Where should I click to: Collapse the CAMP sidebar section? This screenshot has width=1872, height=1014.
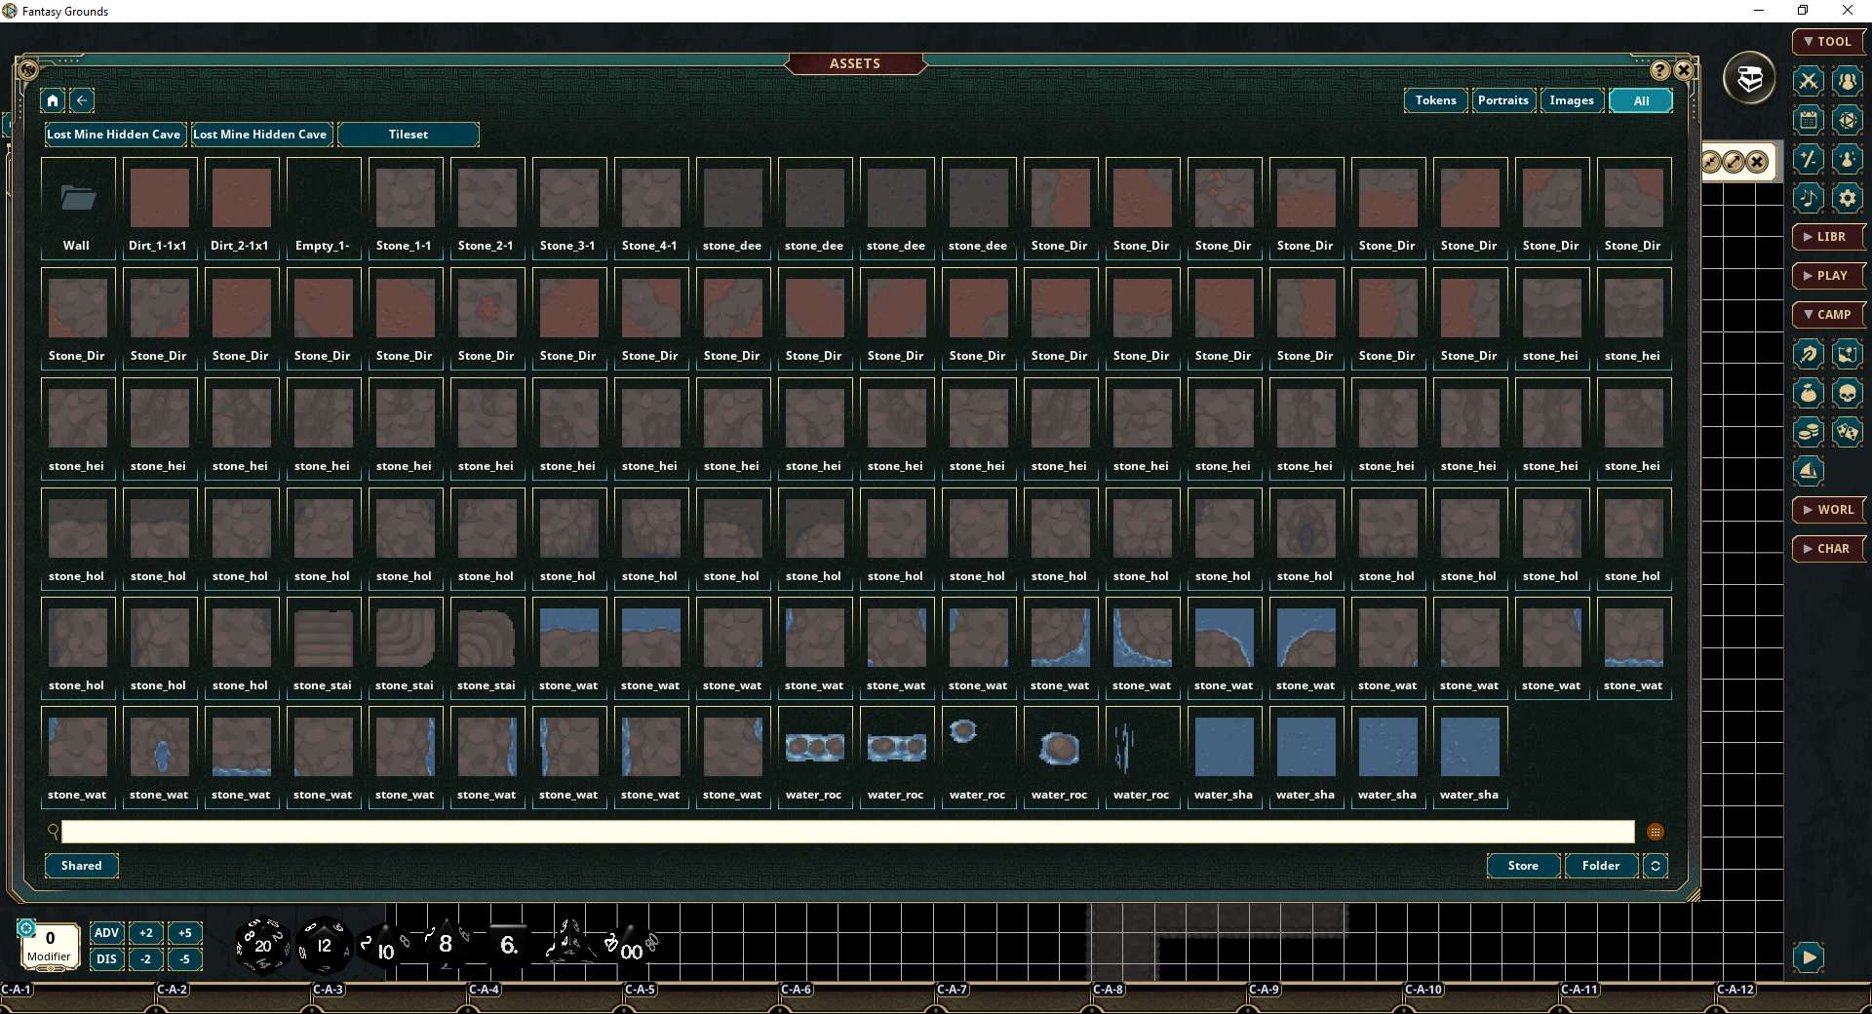point(1828,315)
